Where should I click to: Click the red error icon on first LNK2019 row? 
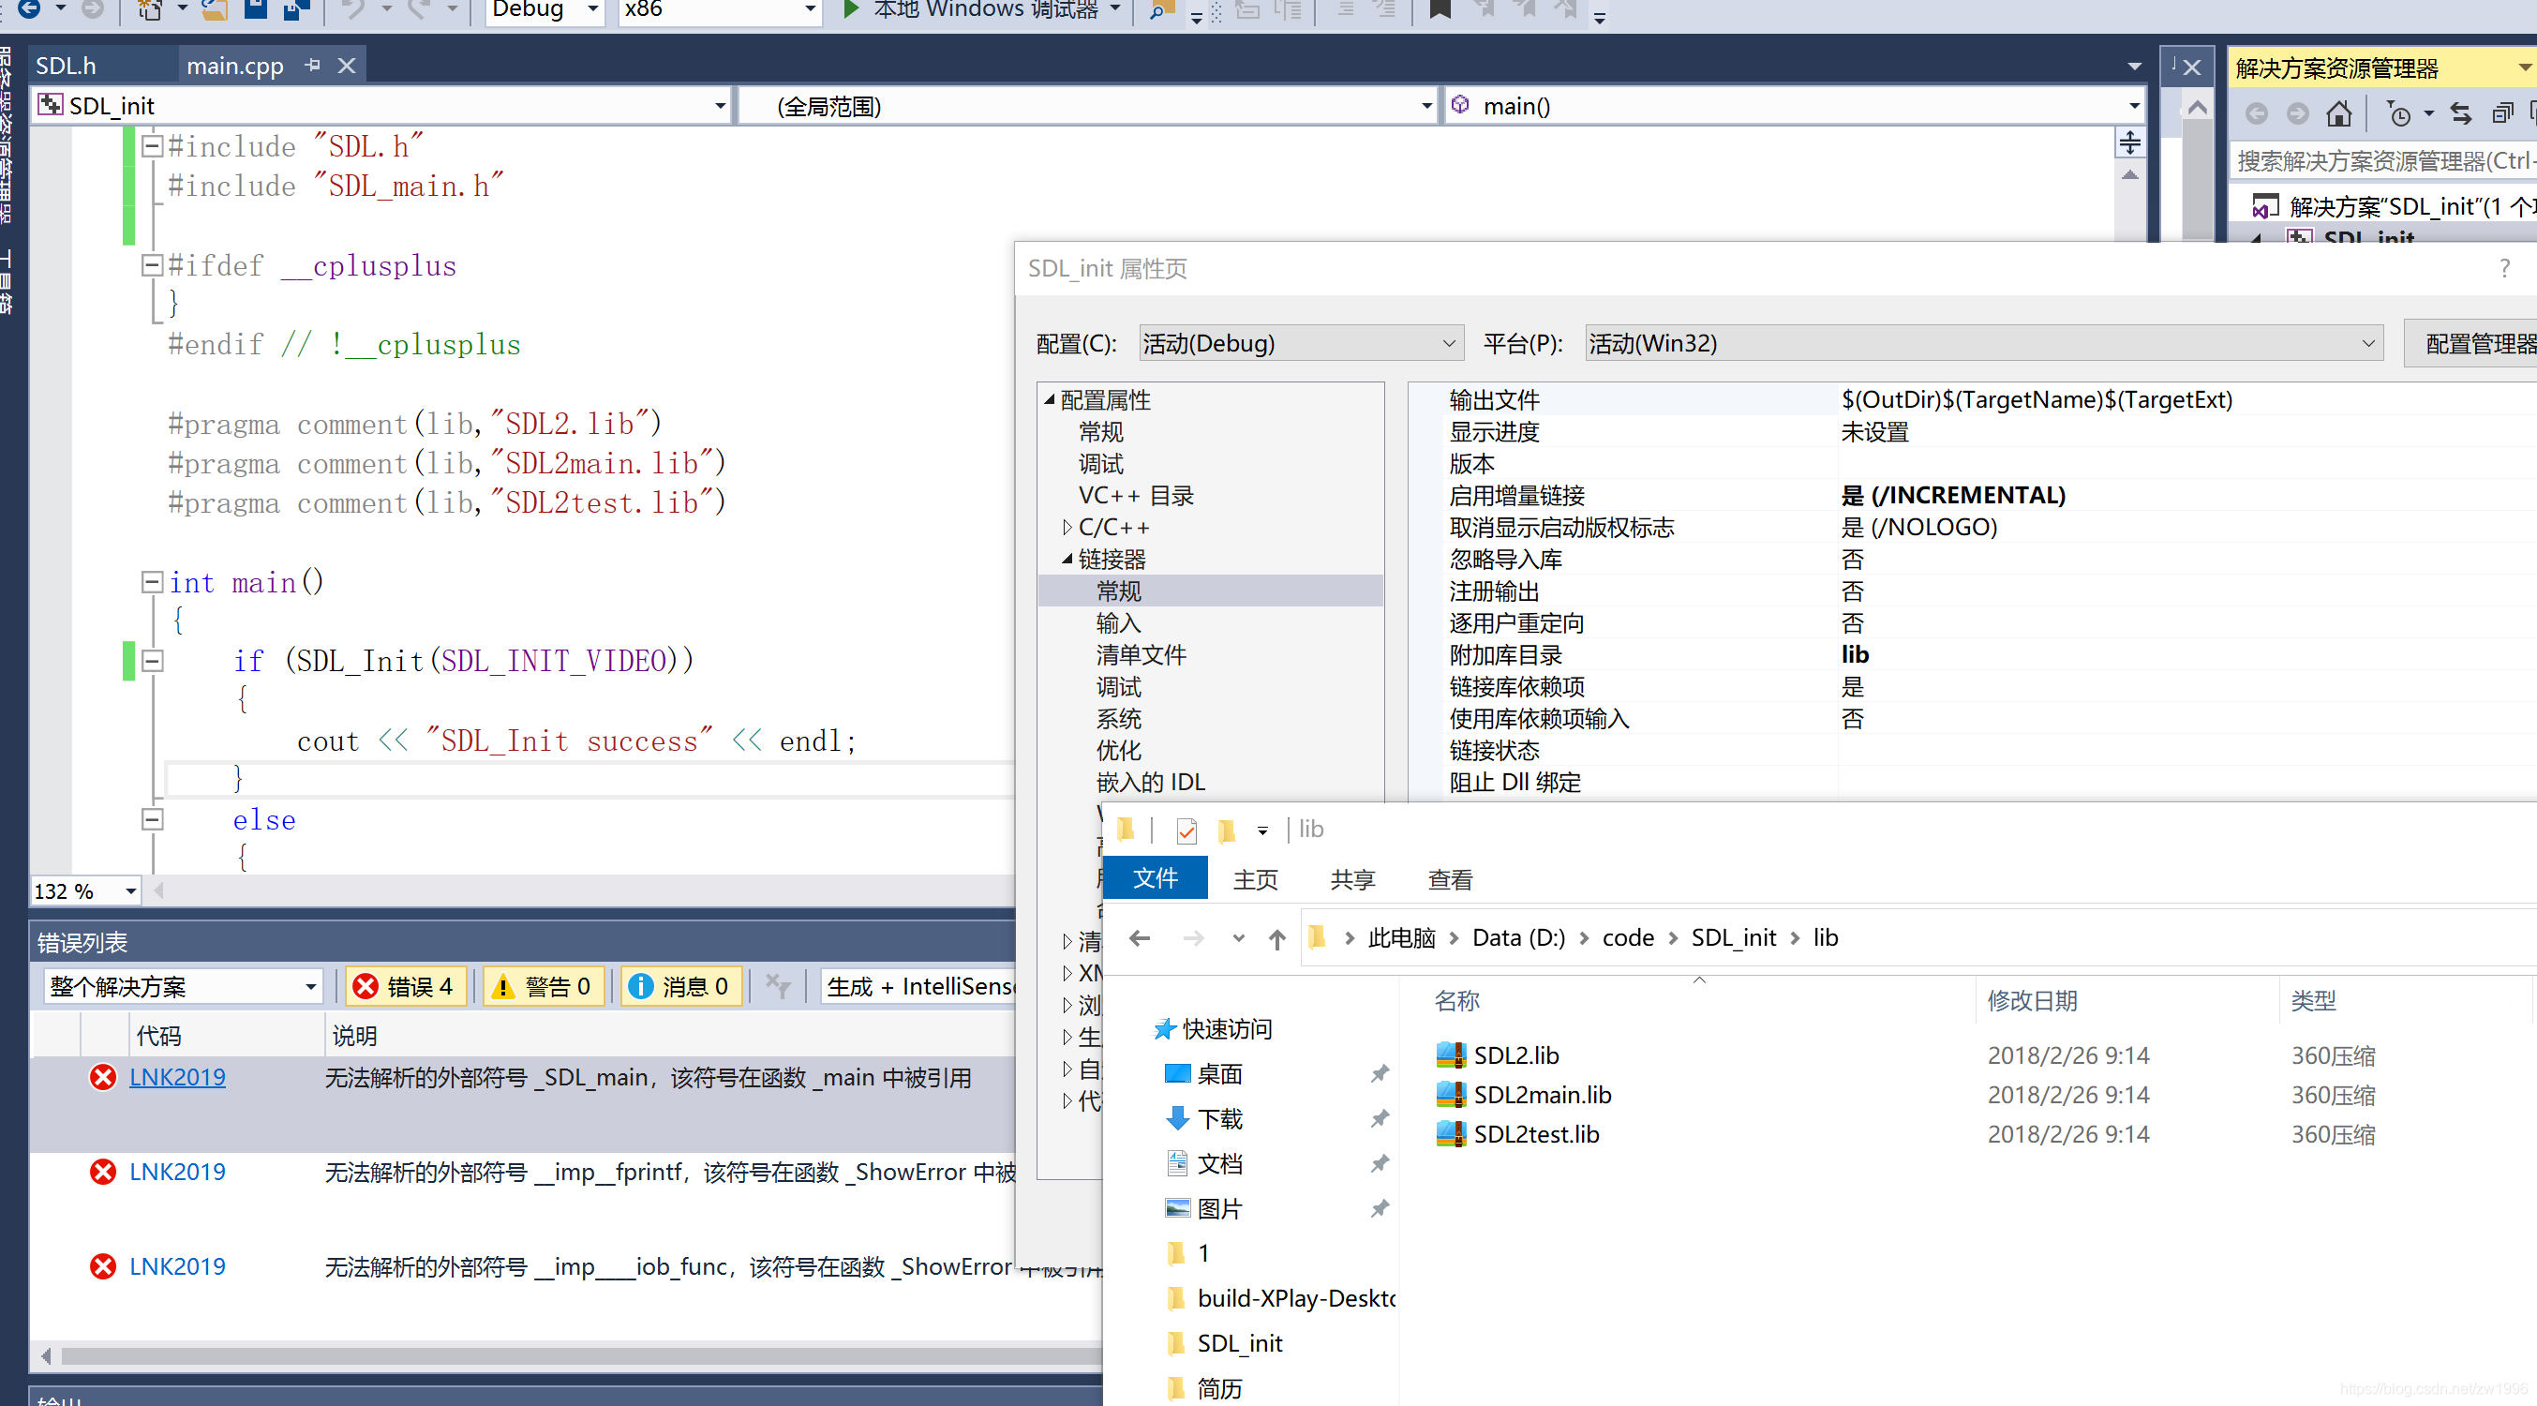pos(102,1077)
